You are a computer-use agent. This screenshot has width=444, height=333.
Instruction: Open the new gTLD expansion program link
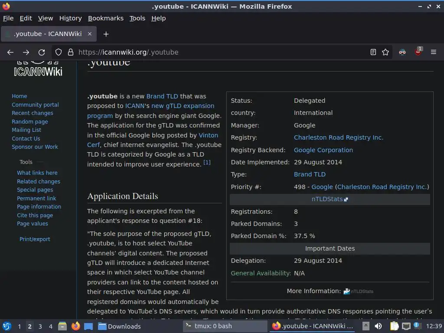click(x=183, y=106)
